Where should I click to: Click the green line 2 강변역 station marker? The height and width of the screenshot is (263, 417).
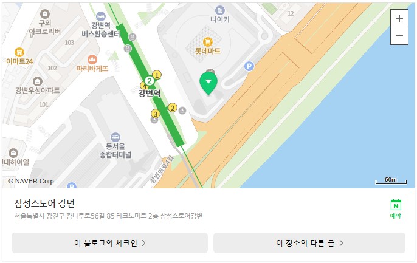[149, 81]
